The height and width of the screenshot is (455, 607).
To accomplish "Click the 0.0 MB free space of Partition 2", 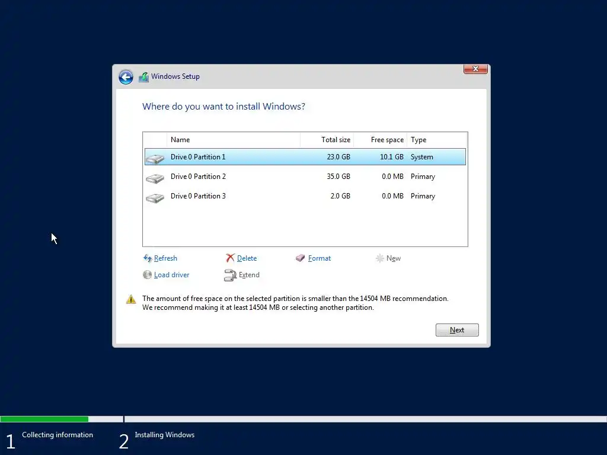I will point(392,177).
